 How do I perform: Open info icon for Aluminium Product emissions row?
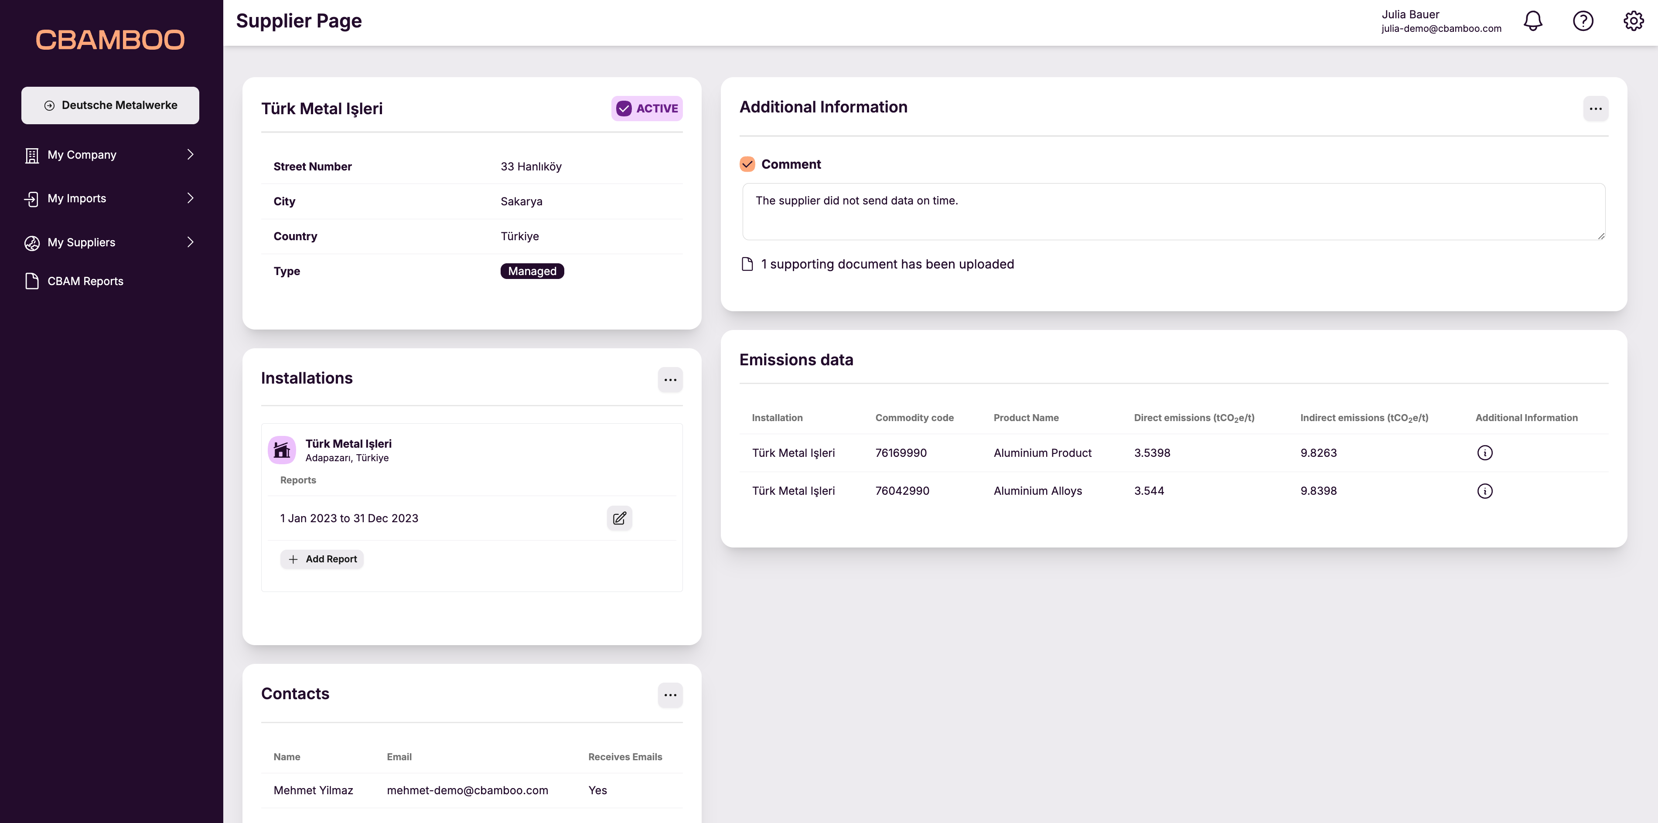[1485, 452]
